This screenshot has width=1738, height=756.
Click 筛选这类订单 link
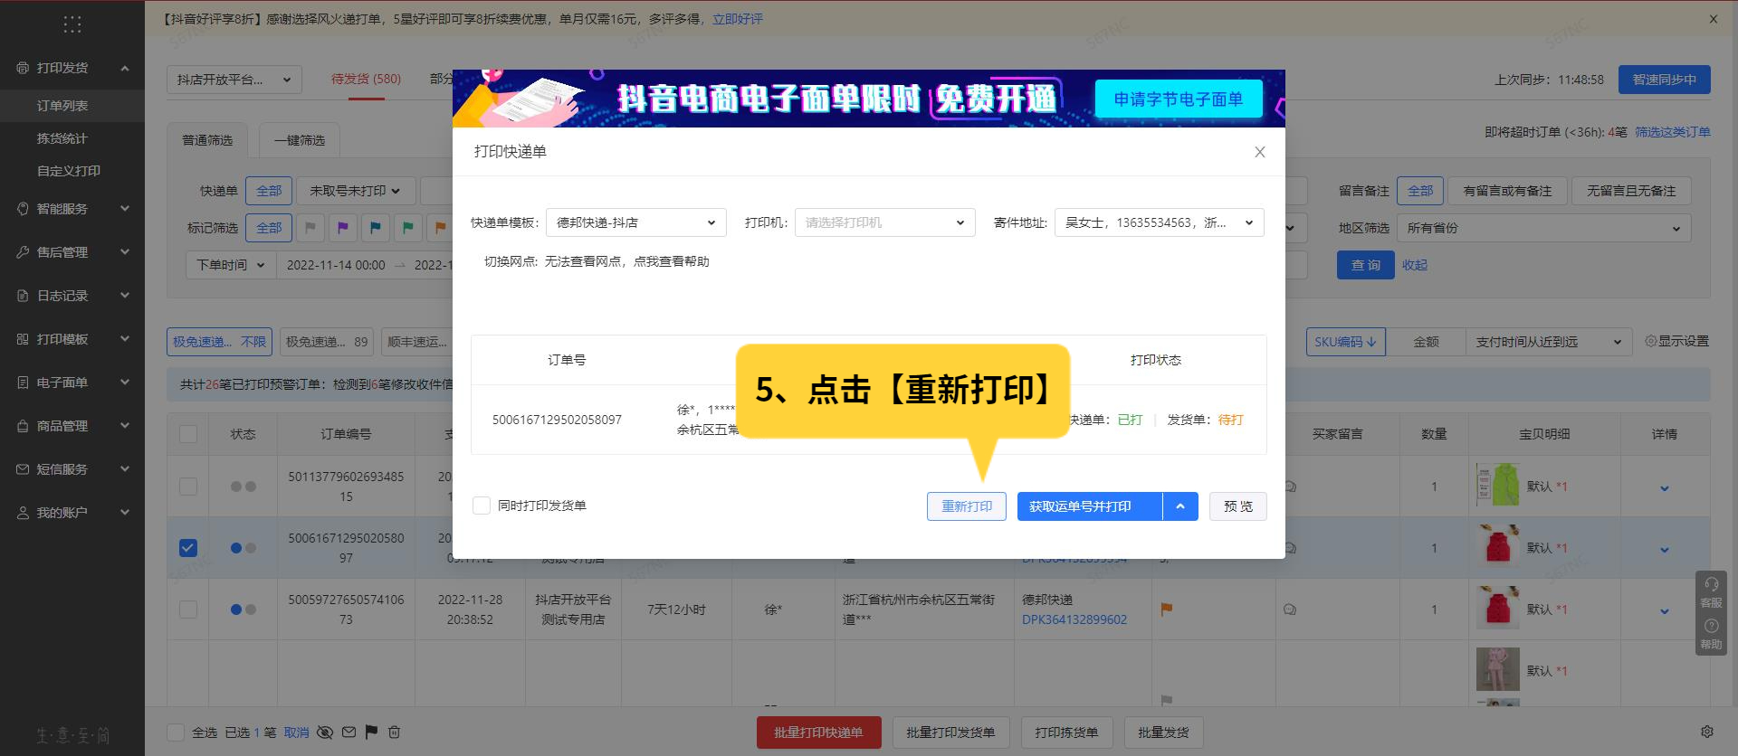(1673, 132)
